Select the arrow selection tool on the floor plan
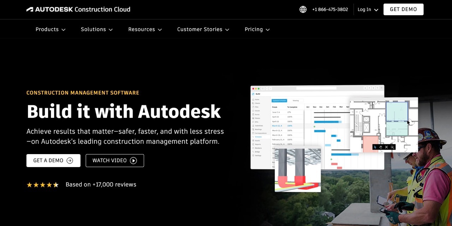 click(x=375, y=147)
